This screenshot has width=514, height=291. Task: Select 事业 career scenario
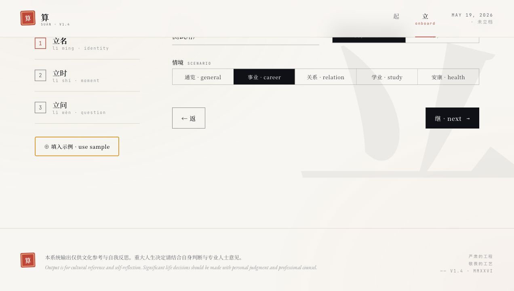pos(264,77)
